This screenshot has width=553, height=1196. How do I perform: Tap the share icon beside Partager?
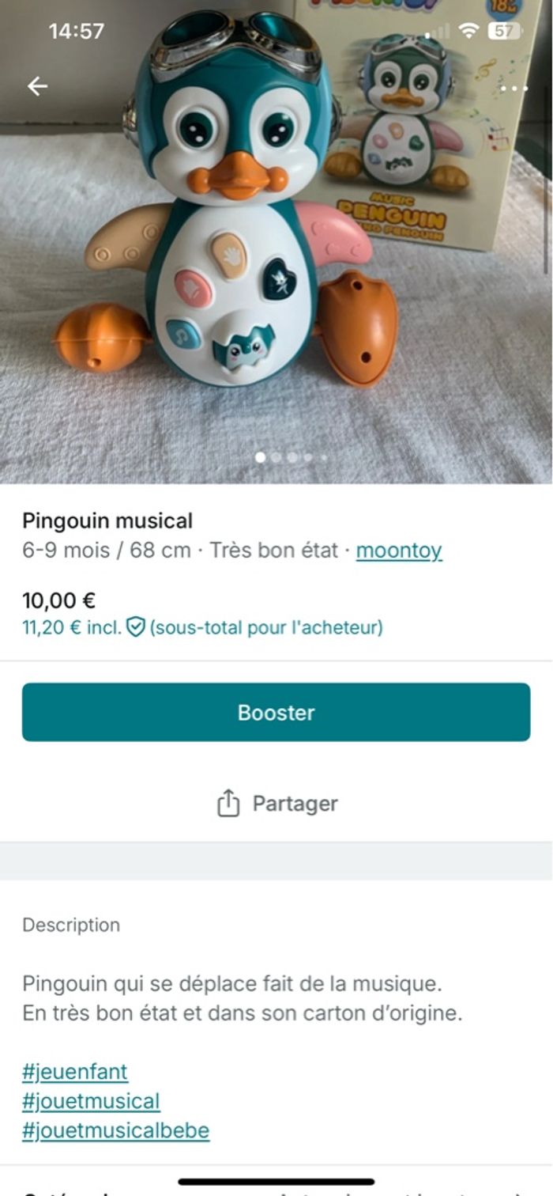coord(228,804)
